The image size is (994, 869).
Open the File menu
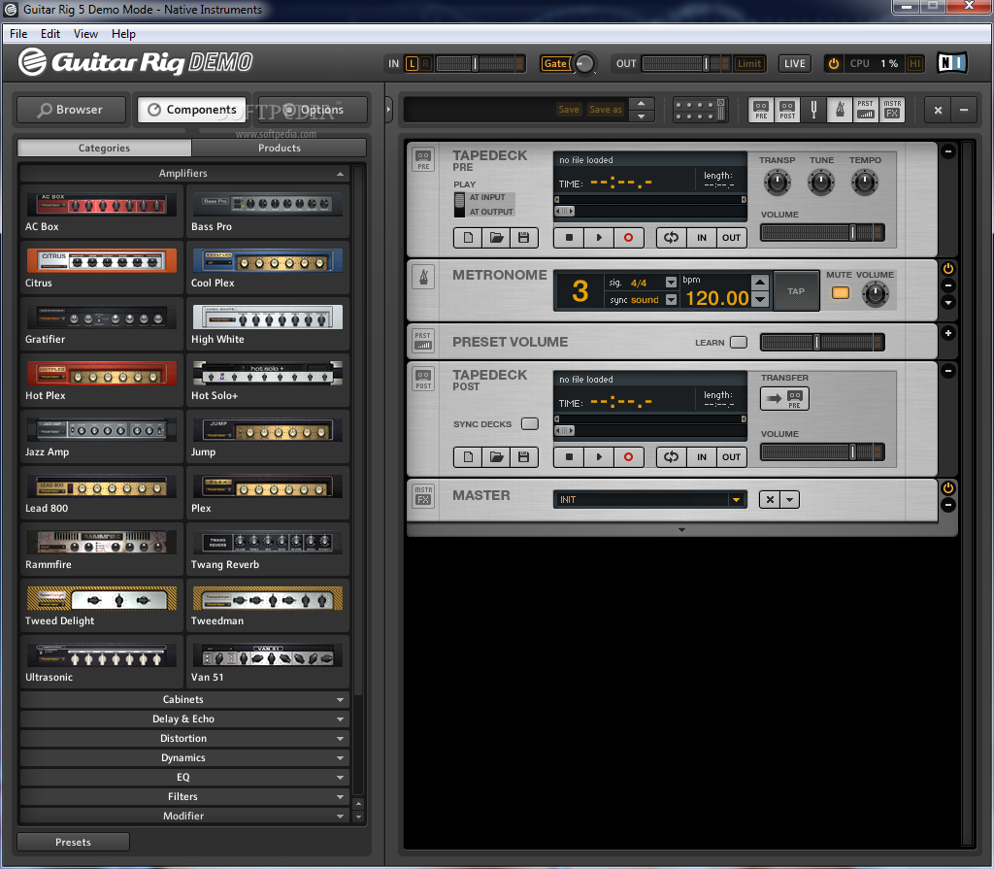point(18,34)
